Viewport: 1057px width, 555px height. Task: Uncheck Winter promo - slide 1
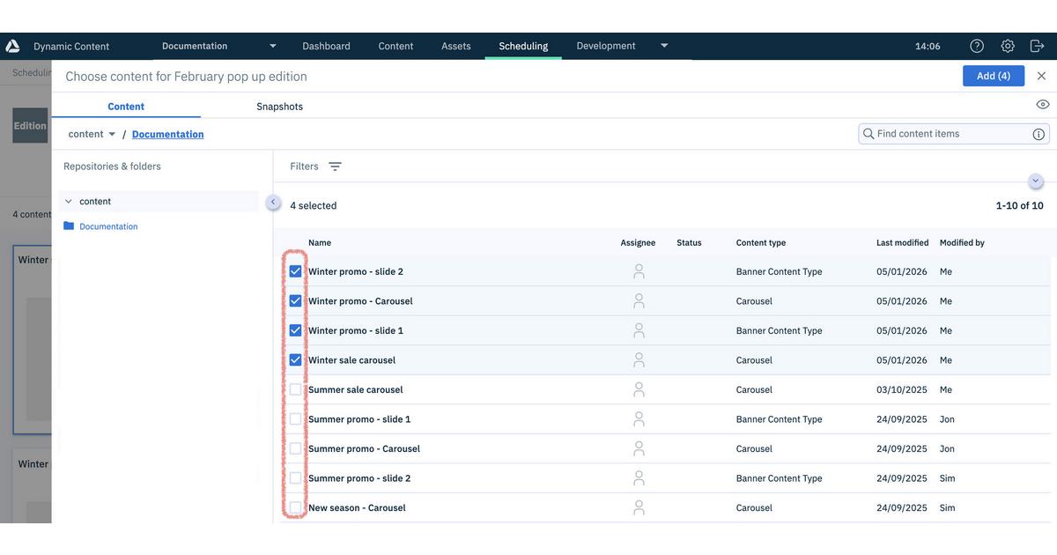[295, 330]
